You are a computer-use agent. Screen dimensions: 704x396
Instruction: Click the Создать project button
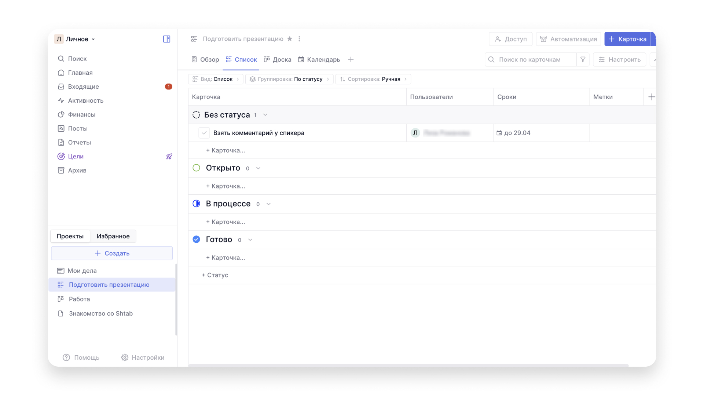pyautogui.click(x=112, y=253)
